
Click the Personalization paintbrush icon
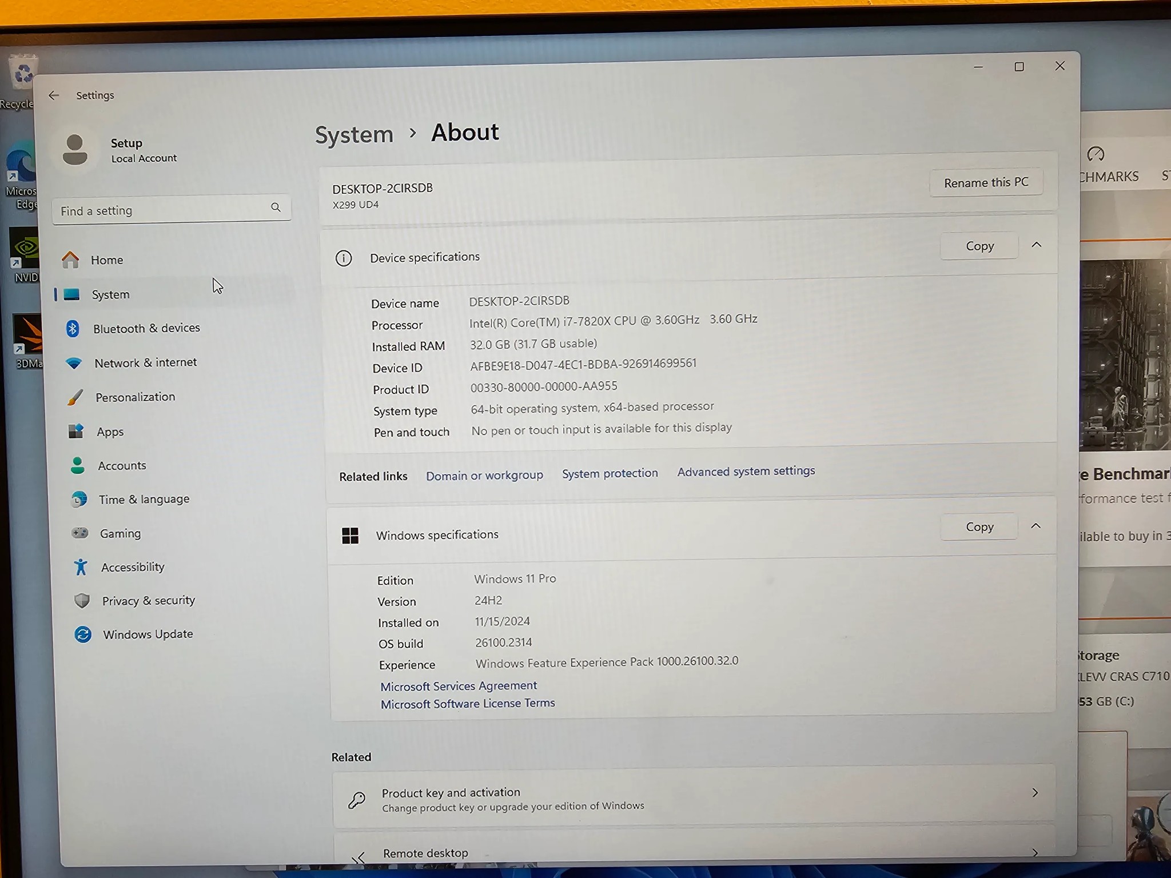(x=75, y=397)
